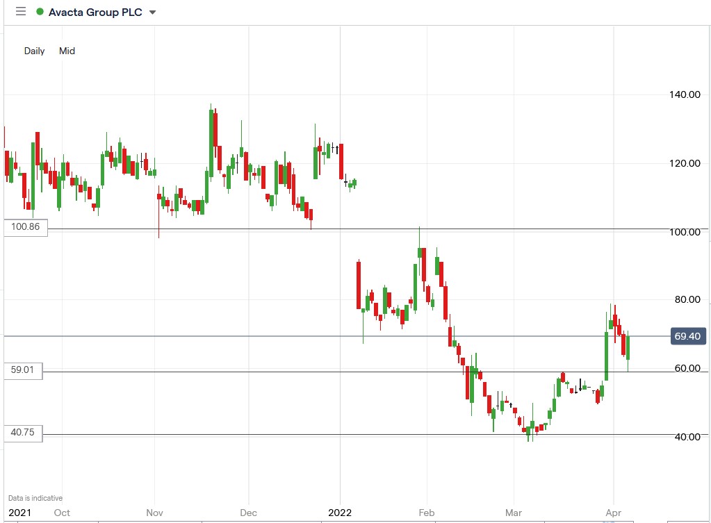This screenshot has height=523, width=711.
Task: Select the current price tag showing 69.40
Action: [x=688, y=336]
